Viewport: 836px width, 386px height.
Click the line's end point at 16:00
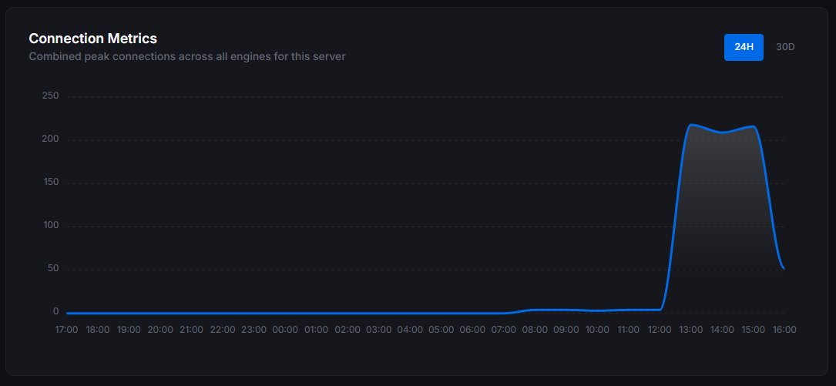pos(784,268)
